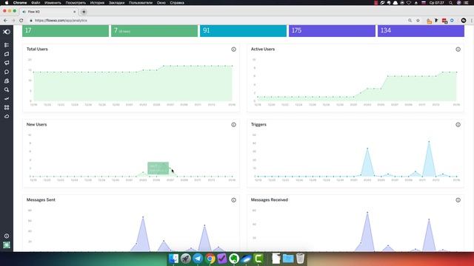This screenshot has height=266, width=474.
Task: Open Launchpad rocket icon in dock
Action: [186, 259]
